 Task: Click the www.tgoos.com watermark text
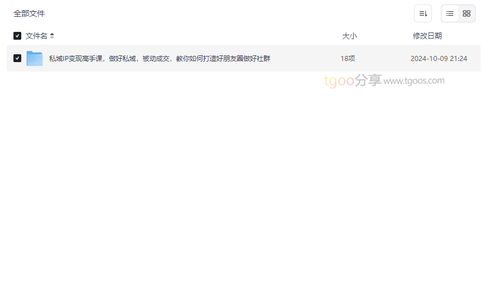[x=414, y=81]
